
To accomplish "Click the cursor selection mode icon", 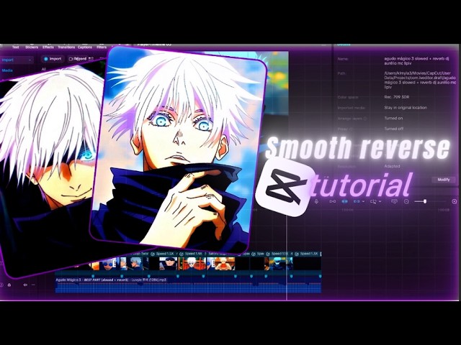I will pyautogui.click(x=373, y=201).
